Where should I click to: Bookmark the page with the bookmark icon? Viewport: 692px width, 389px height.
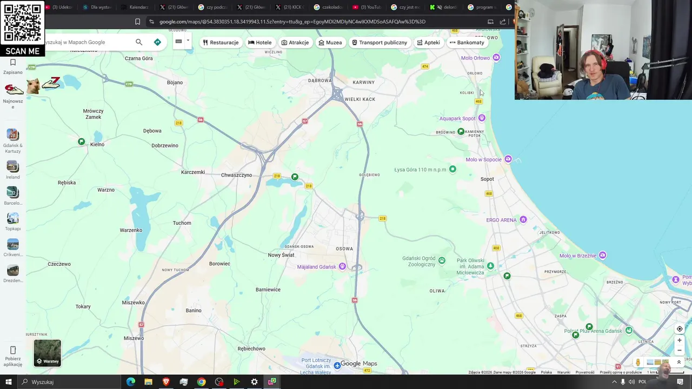pos(137,22)
